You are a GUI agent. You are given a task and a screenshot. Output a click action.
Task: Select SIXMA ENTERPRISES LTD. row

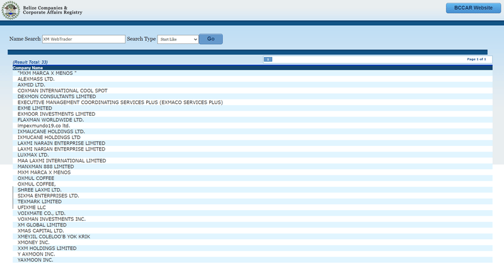[253, 196]
